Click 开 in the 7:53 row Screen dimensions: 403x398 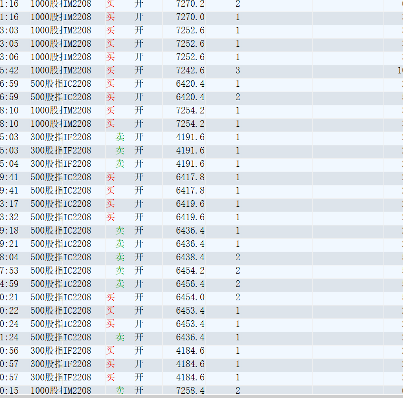coord(139,271)
